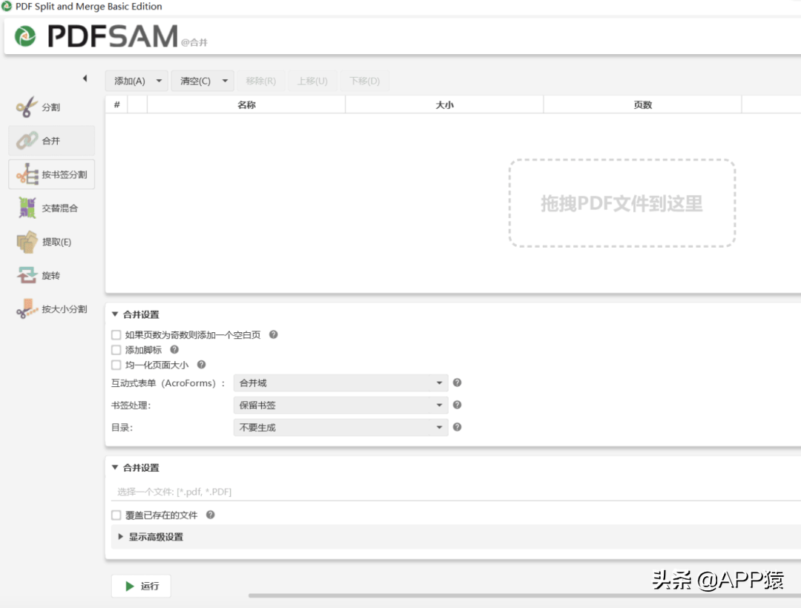801x608 pixels.
Task: Click the 运行 button
Action: click(140, 585)
